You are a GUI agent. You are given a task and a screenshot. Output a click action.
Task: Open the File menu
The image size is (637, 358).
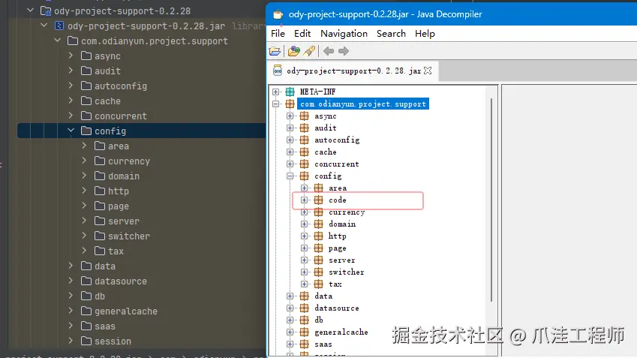278,34
